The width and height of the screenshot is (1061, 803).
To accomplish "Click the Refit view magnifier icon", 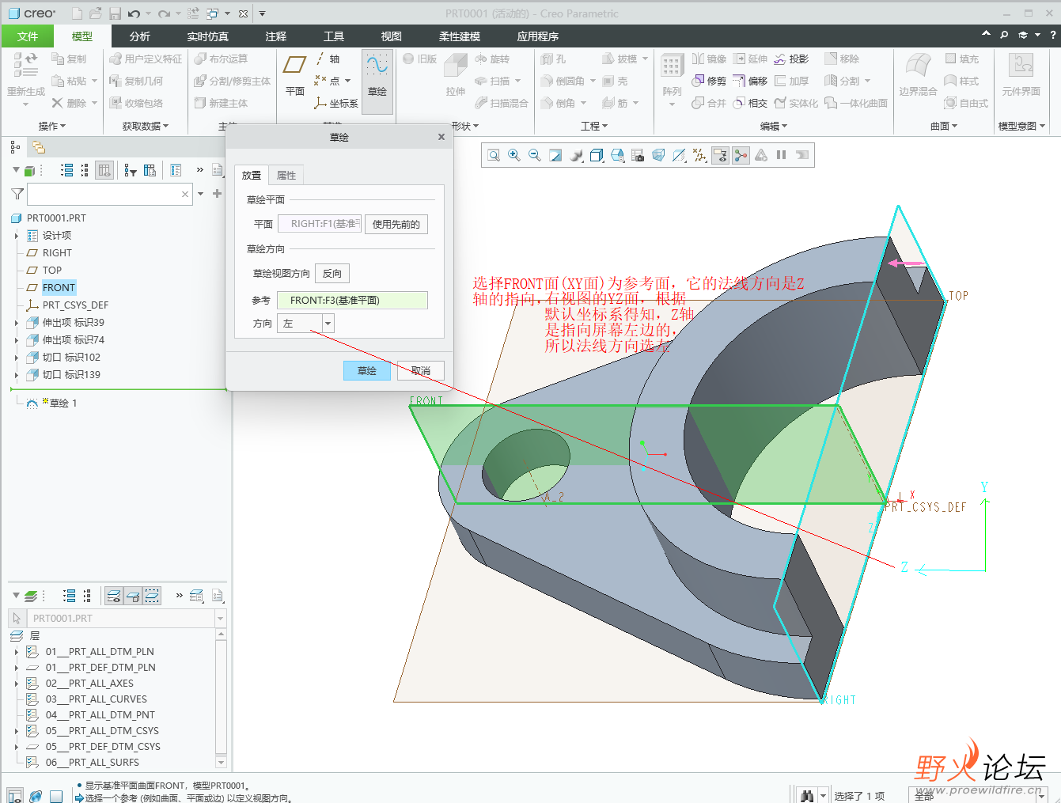I will pyautogui.click(x=494, y=155).
